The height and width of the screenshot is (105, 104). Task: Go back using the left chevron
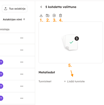41,7
